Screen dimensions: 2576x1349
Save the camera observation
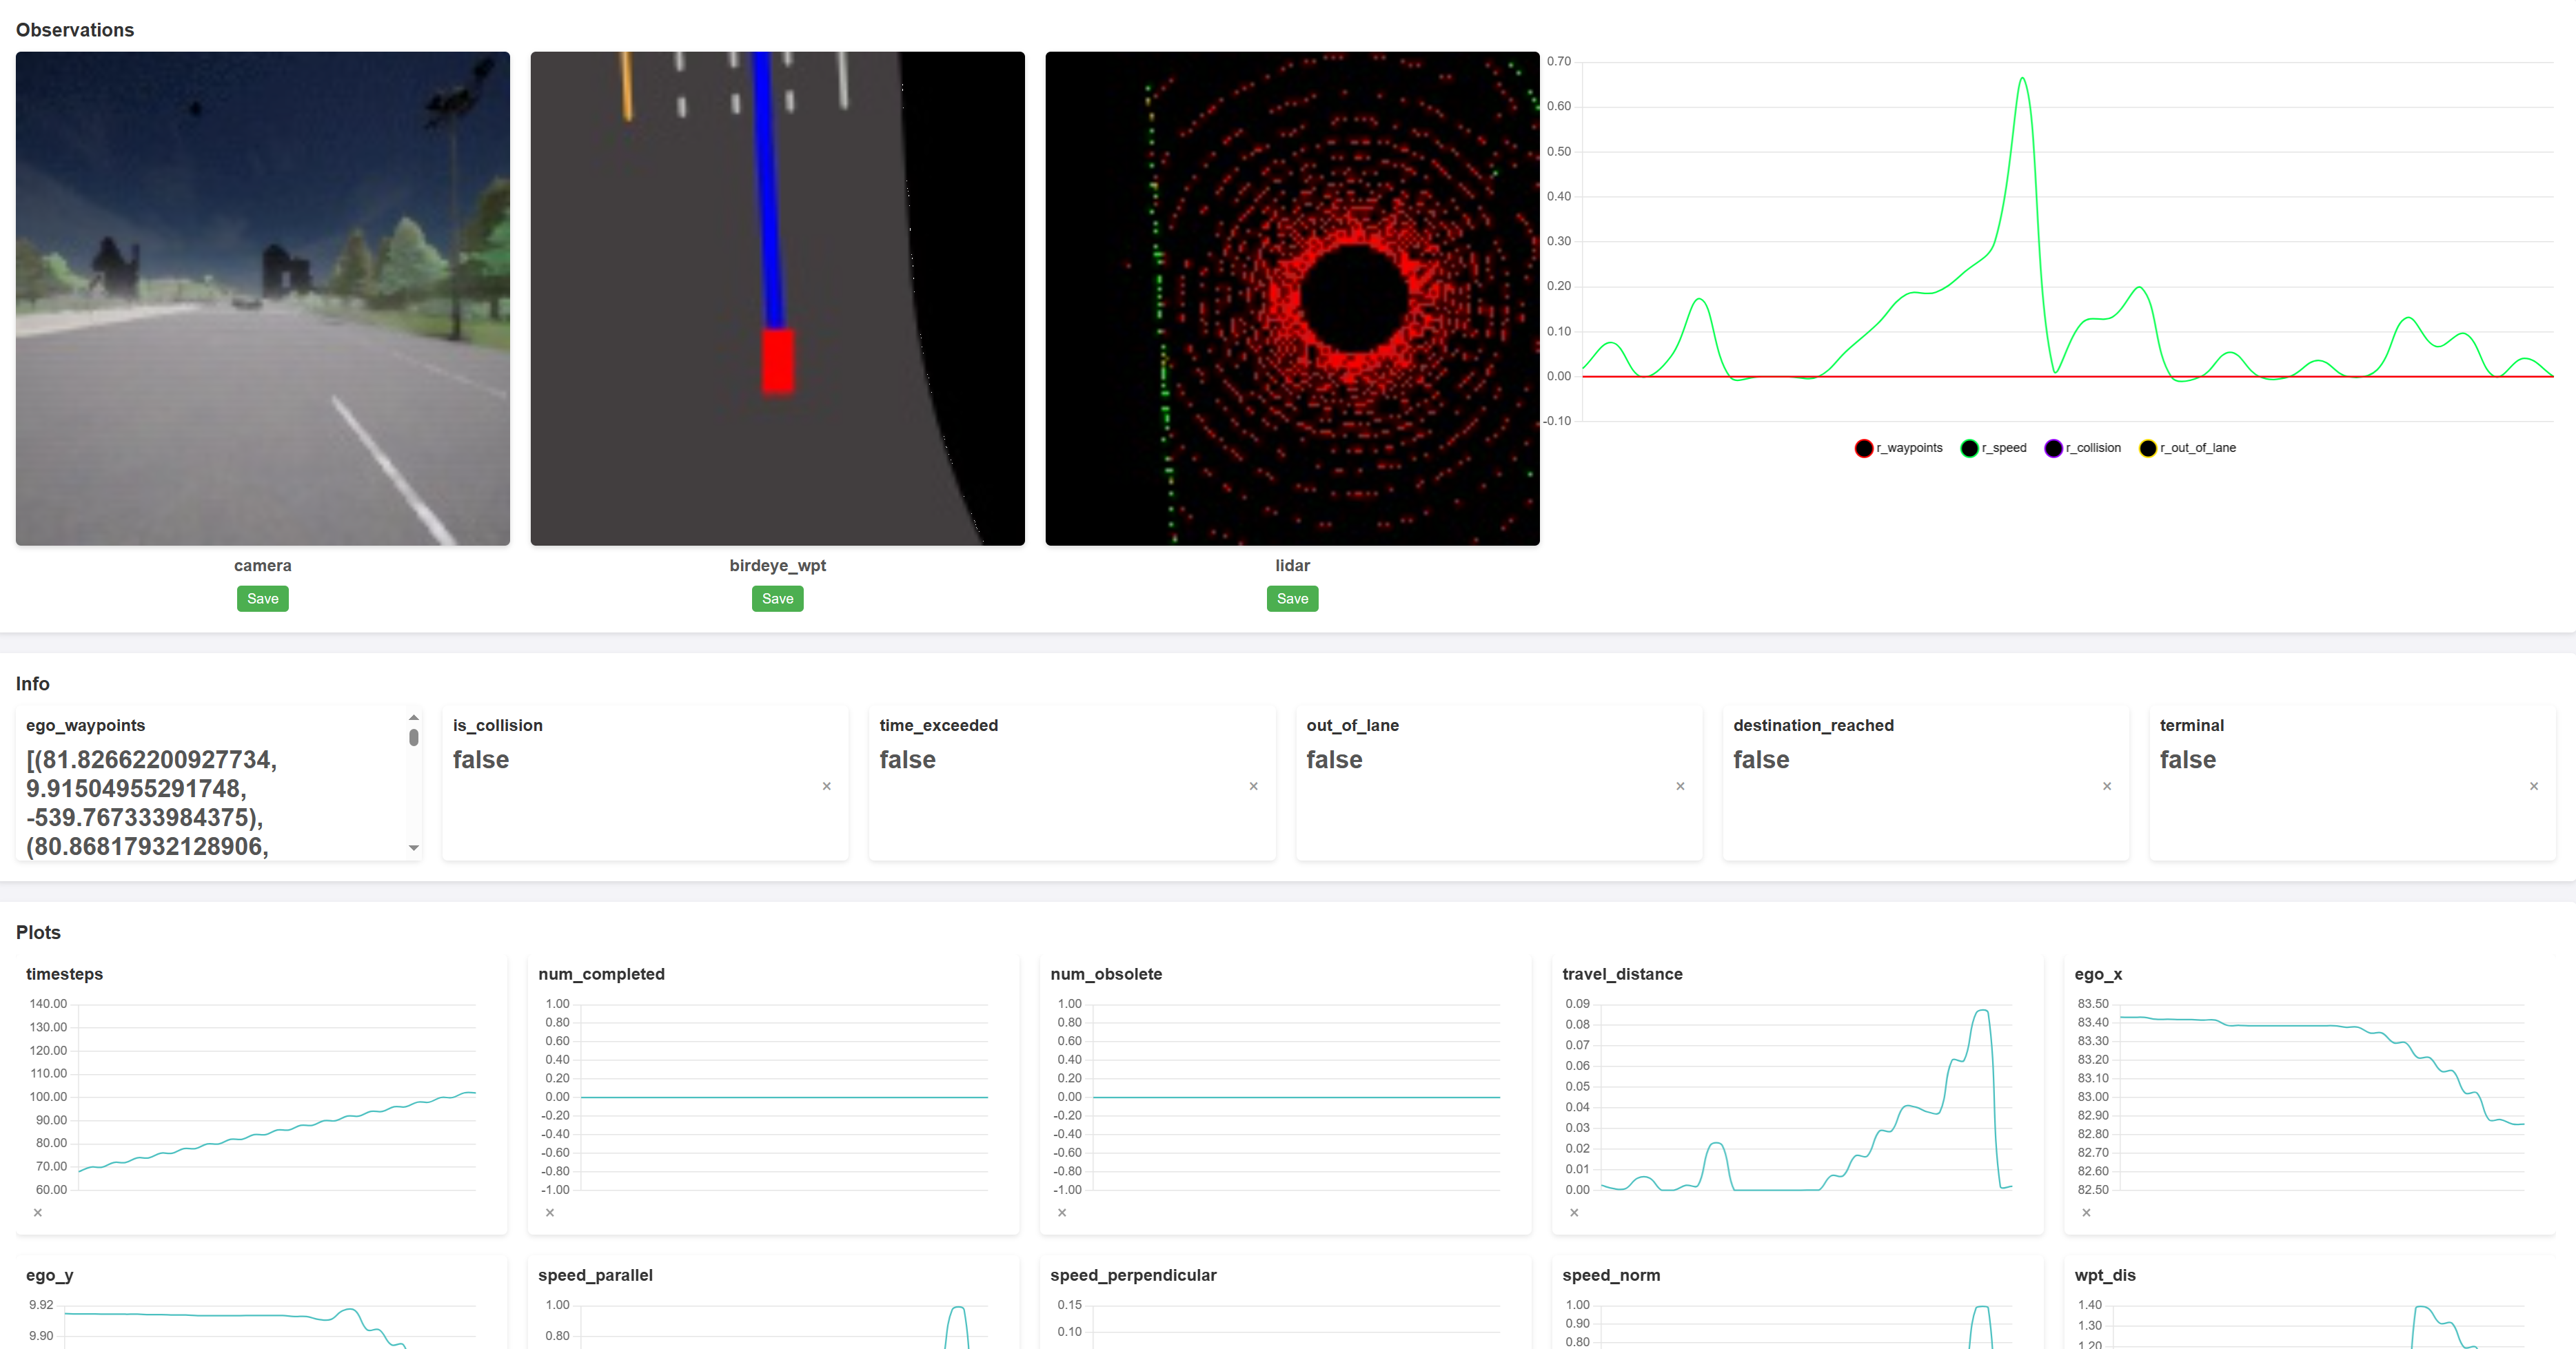(262, 599)
